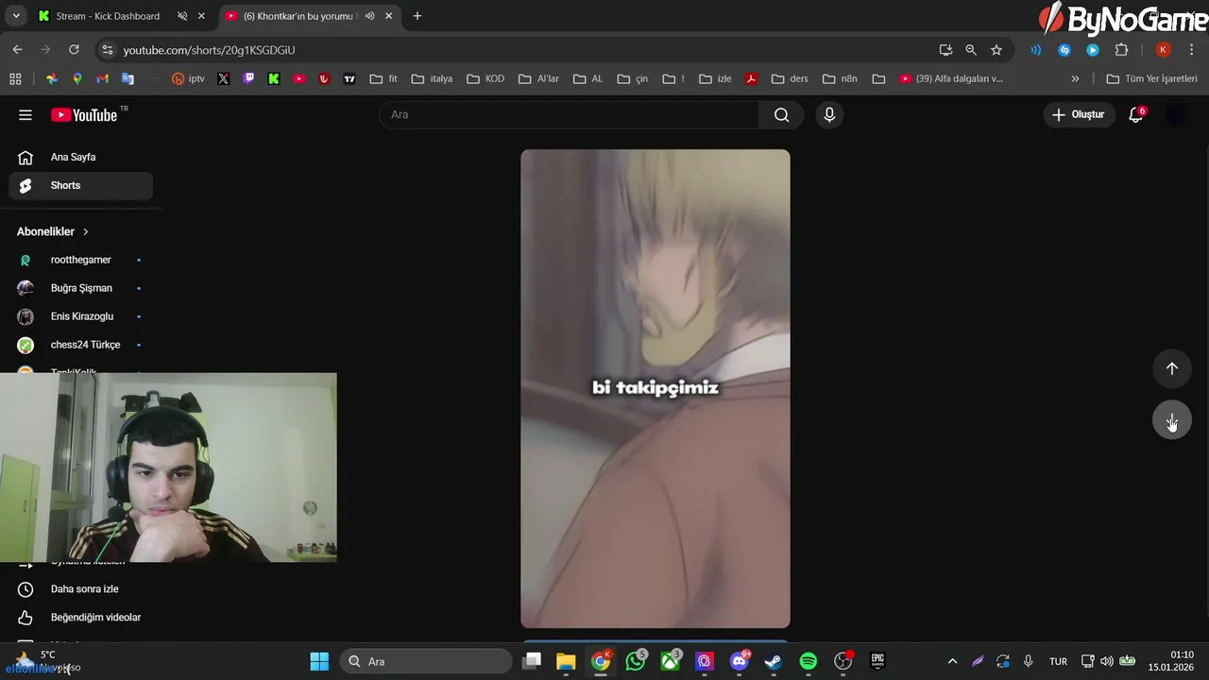
Task: Open the fit bookmarks folder
Action: (383, 79)
